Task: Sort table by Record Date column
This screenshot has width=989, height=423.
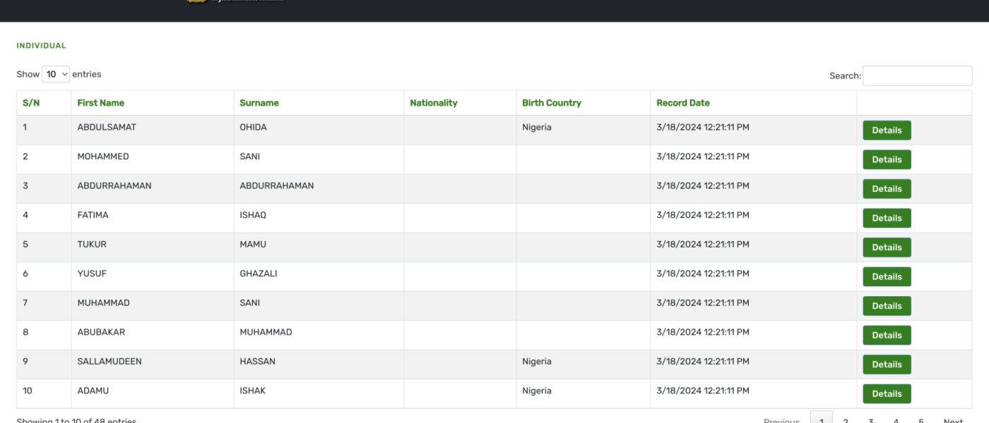Action: [682, 103]
